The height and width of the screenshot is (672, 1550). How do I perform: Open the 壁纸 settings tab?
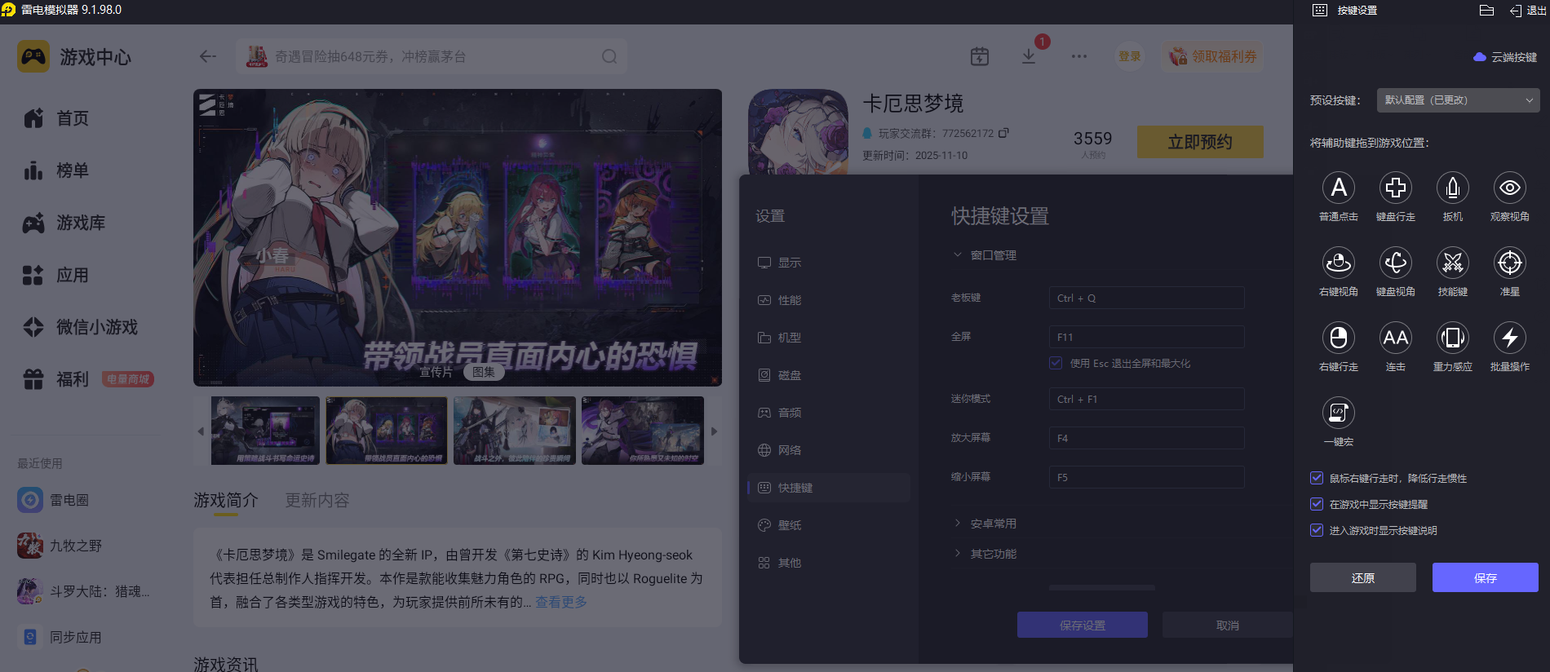pyautogui.click(x=829, y=525)
